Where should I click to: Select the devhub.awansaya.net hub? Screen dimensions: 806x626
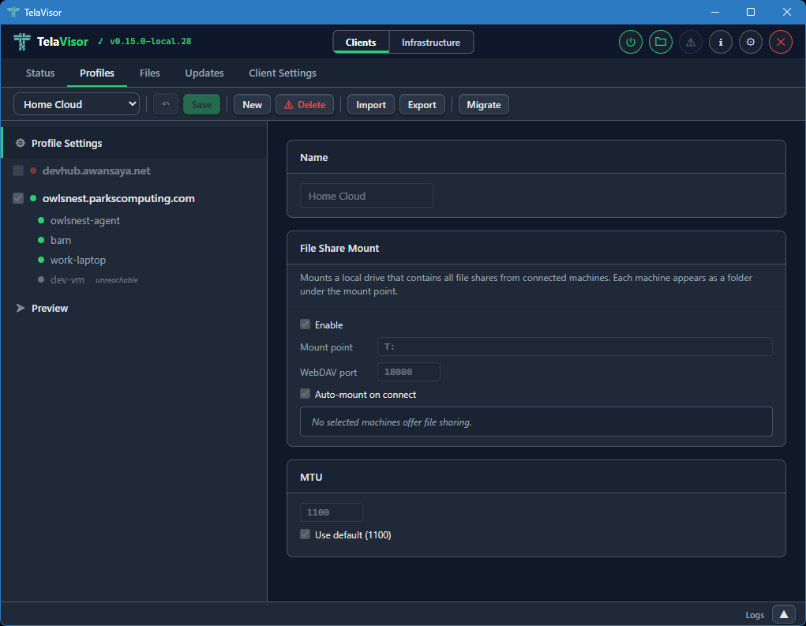tap(96, 171)
